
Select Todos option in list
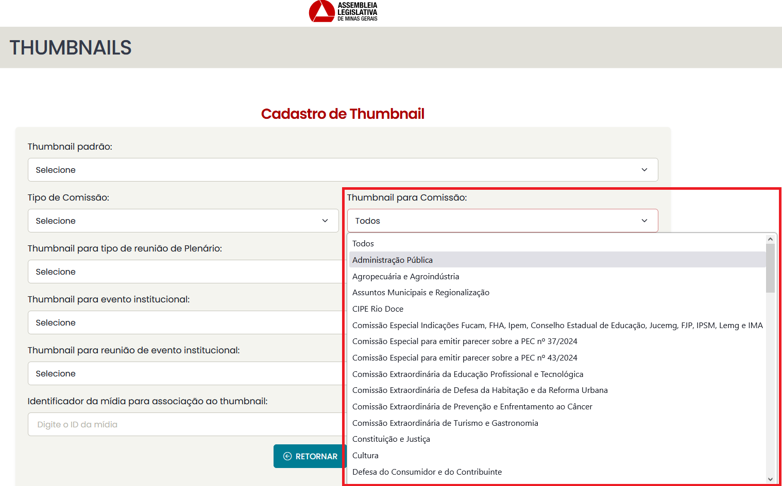tap(363, 243)
